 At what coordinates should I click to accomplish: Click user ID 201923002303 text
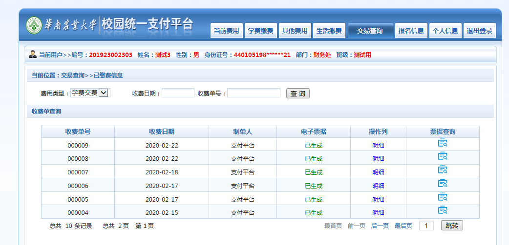111,55
